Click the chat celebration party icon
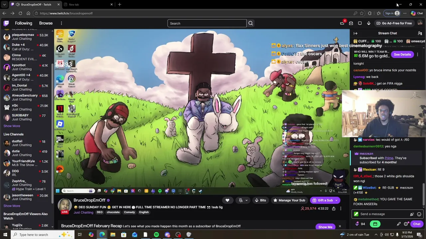The image size is (426, 239). pyautogui.click(x=412, y=214)
